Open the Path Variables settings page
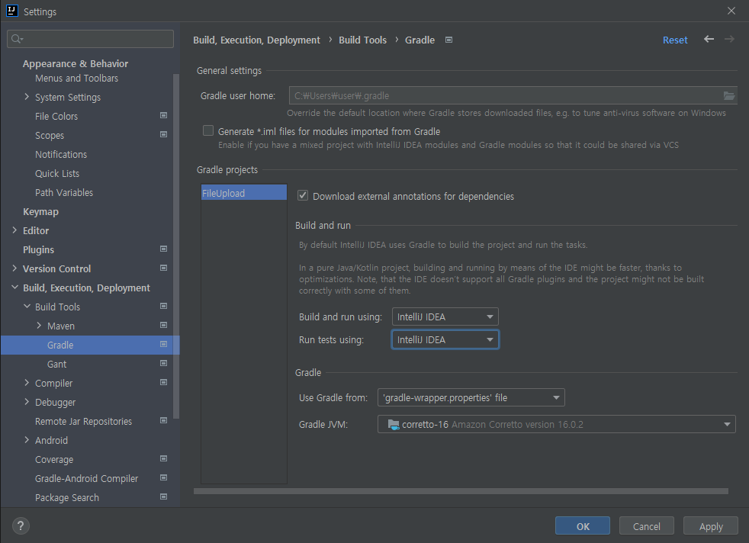Viewport: 749px width, 543px height. pyautogui.click(x=64, y=193)
